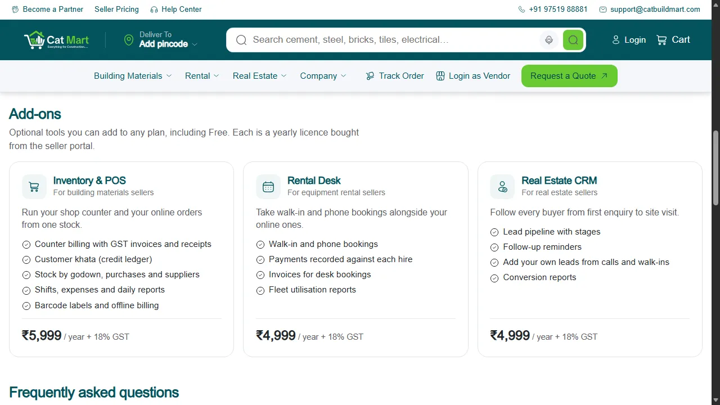Click the Inventory & POS heading
This screenshot has width=720, height=405.
click(x=89, y=181)
